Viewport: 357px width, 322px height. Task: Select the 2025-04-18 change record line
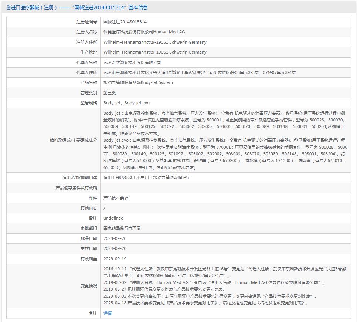pyautogui.click(x=206, y=303)
